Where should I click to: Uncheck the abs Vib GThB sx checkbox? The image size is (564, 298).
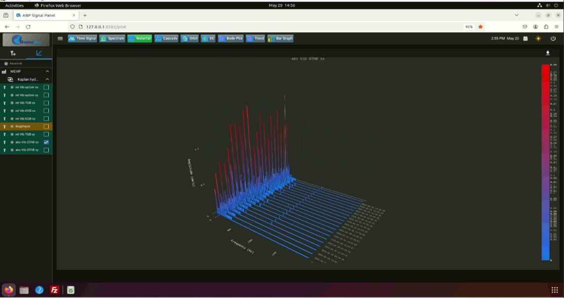pyautogui.click(x=46, y=142)
